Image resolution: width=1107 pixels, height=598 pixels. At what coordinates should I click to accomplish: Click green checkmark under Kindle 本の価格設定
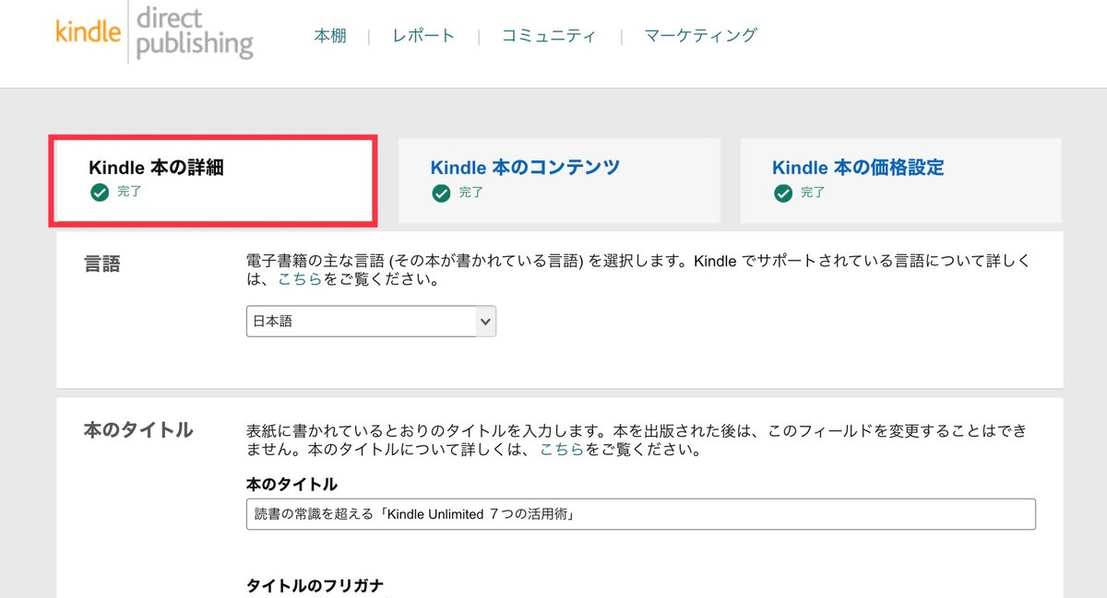click(x=783, y=193)
